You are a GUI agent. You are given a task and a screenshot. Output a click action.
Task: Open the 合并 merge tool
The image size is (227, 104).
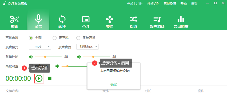point(86,22)
